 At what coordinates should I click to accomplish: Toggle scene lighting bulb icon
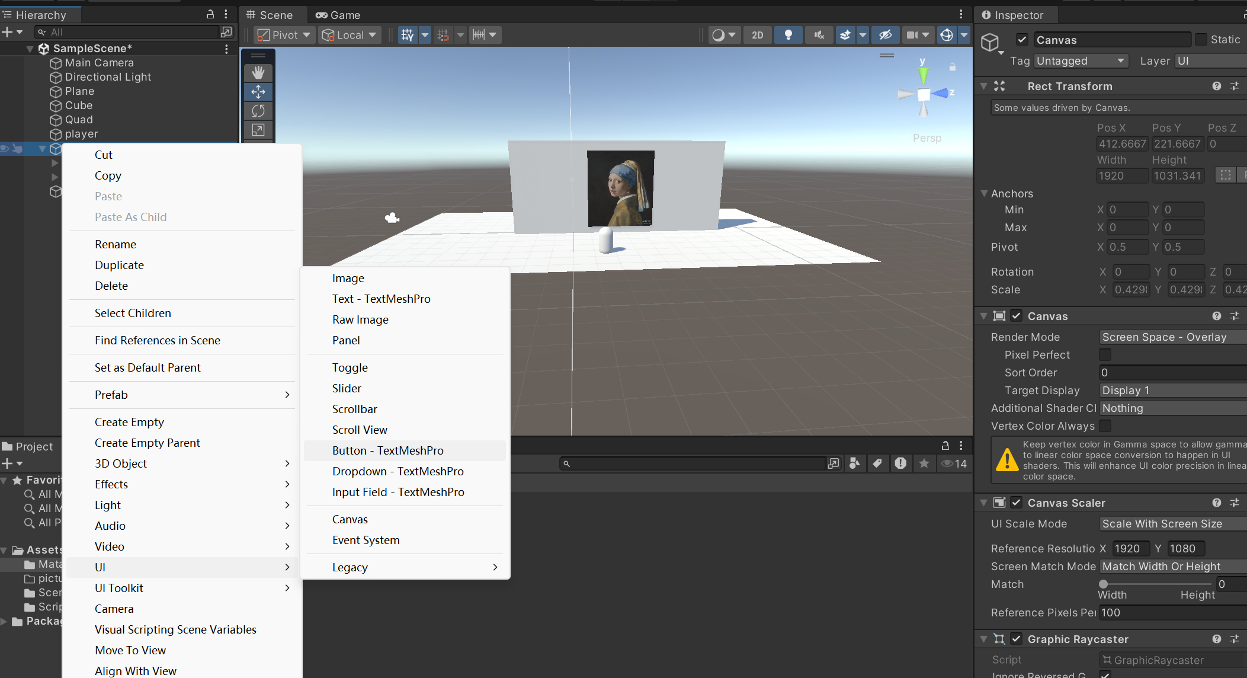(788, 35)
